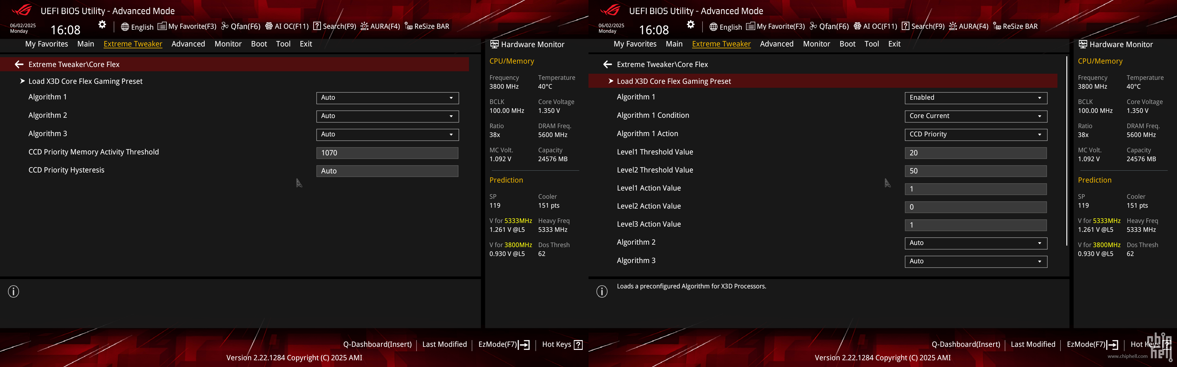The width and height of the screenshot is (1177, 367).
Task: Open Algorithm 1 Auto dropdown in left screen
Action: pos(387,98)
